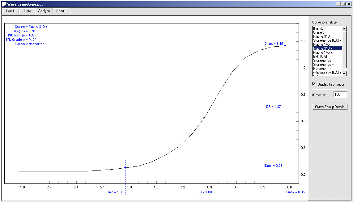This screenshot has height=202, width=353.
Task: Choose Crane's from the curve list
Action: click(319, 32)
